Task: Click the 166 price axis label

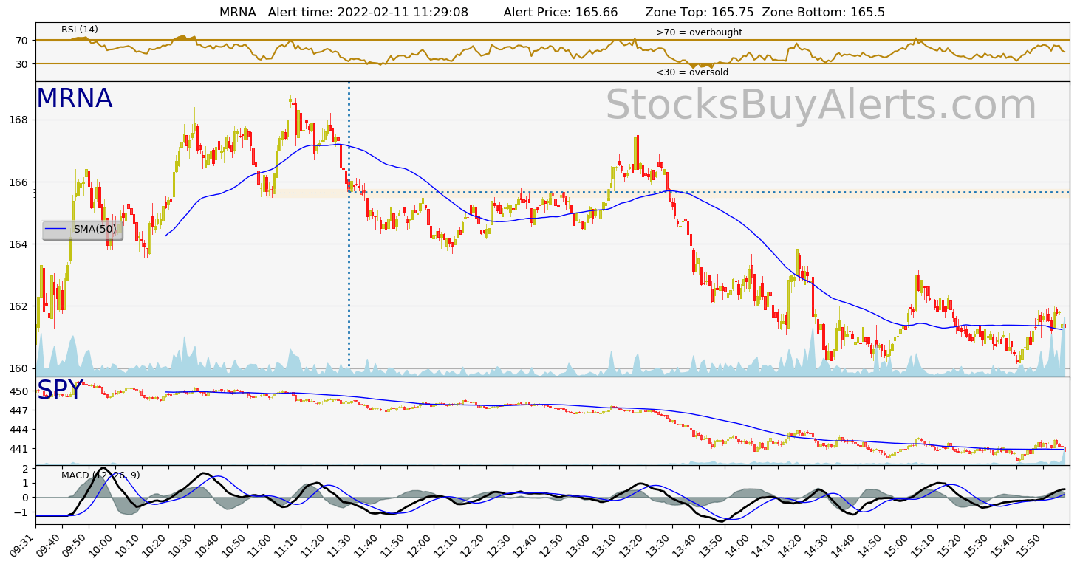Action: 19,182
